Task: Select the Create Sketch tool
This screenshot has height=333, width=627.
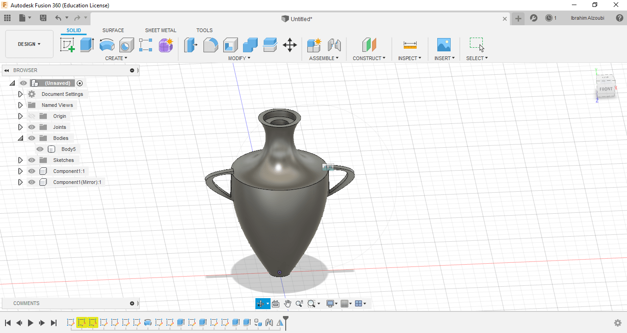Action: click(x=68, y=45)
